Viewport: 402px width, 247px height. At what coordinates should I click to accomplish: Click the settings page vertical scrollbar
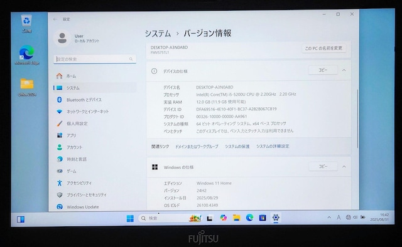point(357,118)
